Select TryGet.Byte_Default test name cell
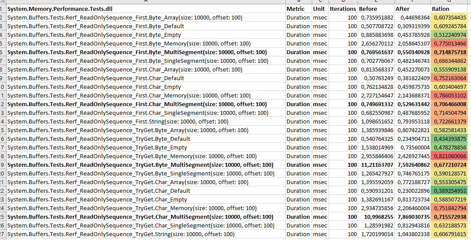 pyautogui.click(x=146, y=139)
